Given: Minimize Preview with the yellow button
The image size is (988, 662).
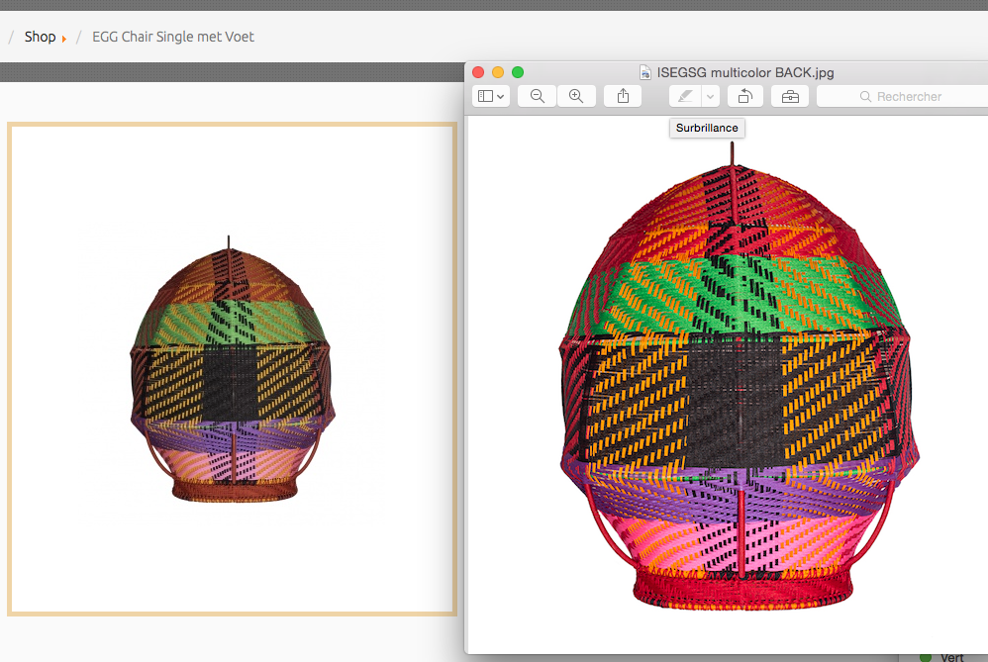Looking at the screenshot, I should click(498, 72).
